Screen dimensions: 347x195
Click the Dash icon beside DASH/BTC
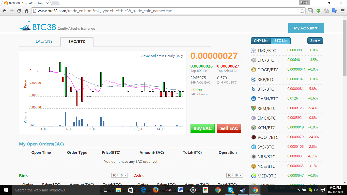(254, 99)
